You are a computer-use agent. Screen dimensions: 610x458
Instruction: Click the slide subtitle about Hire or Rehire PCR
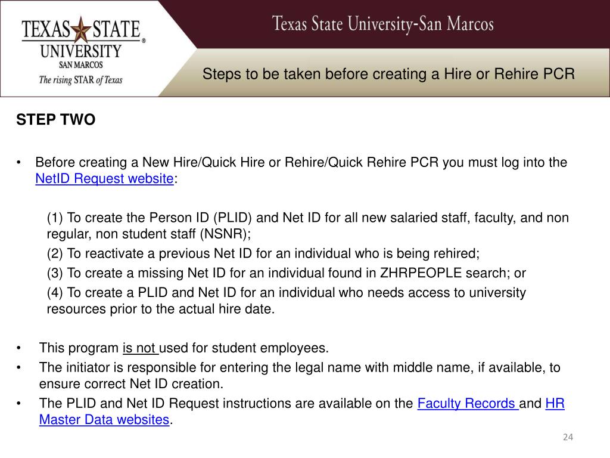(x=388, y=74)
